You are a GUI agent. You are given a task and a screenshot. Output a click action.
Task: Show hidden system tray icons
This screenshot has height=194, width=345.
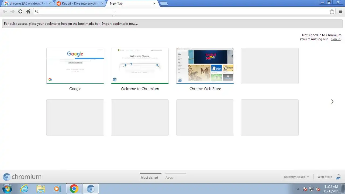click(298, 189)
